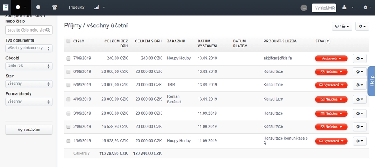Open the export/print dropdown above table
This screenshot has width=375, height=167.
click(x=342, y=26)
